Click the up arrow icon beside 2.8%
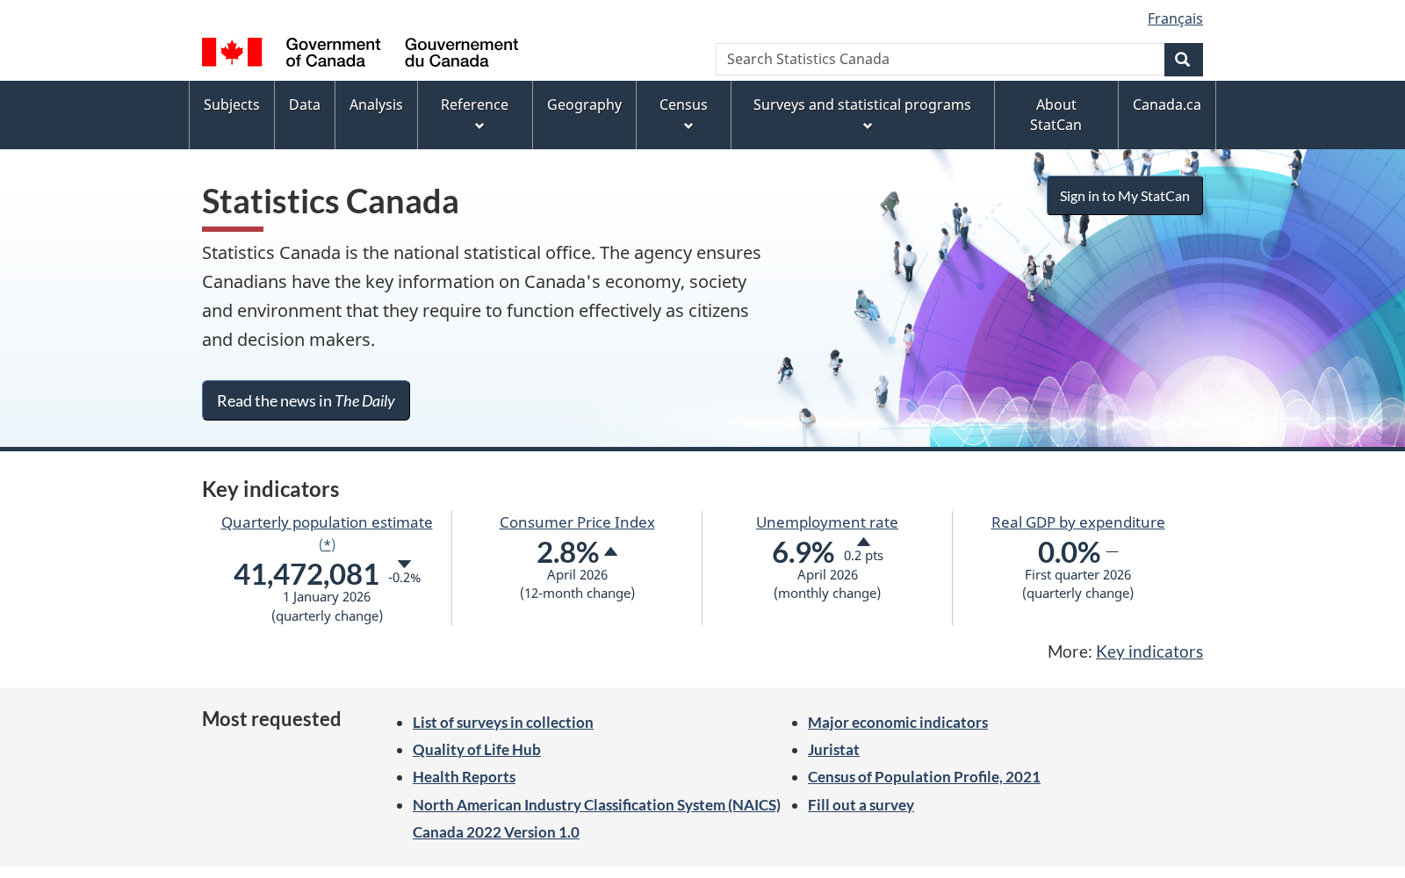 [x=611, y=551]
